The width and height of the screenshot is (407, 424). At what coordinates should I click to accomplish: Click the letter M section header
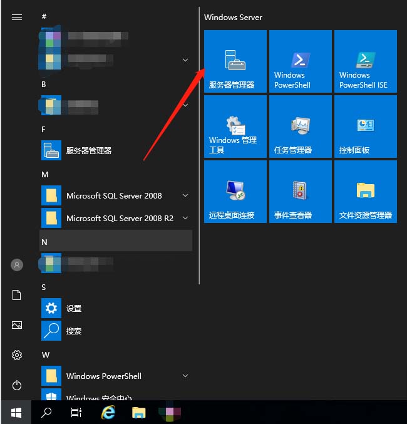pos(45,174)
